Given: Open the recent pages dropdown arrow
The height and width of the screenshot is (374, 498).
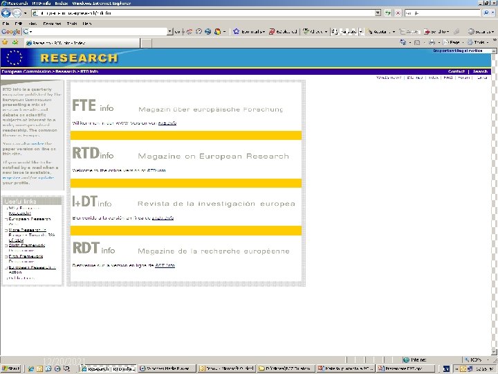Looking at the screenshot, I should [x=26, y=13].
